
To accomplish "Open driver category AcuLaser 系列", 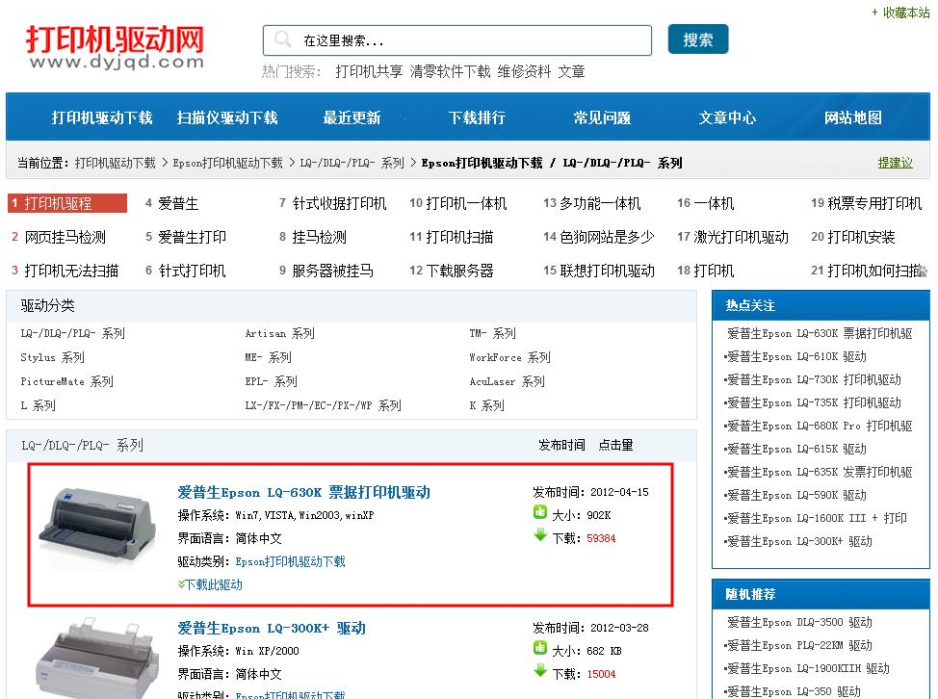I will click(507, 381).
